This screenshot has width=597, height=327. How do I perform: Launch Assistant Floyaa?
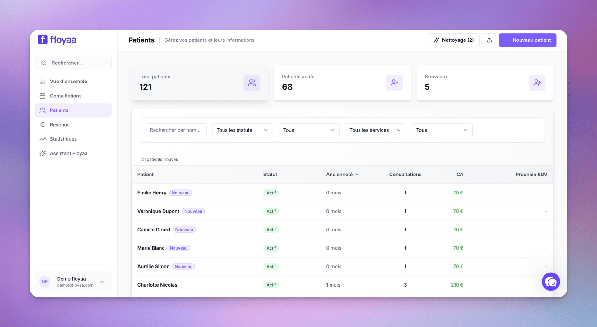(68, 153)
